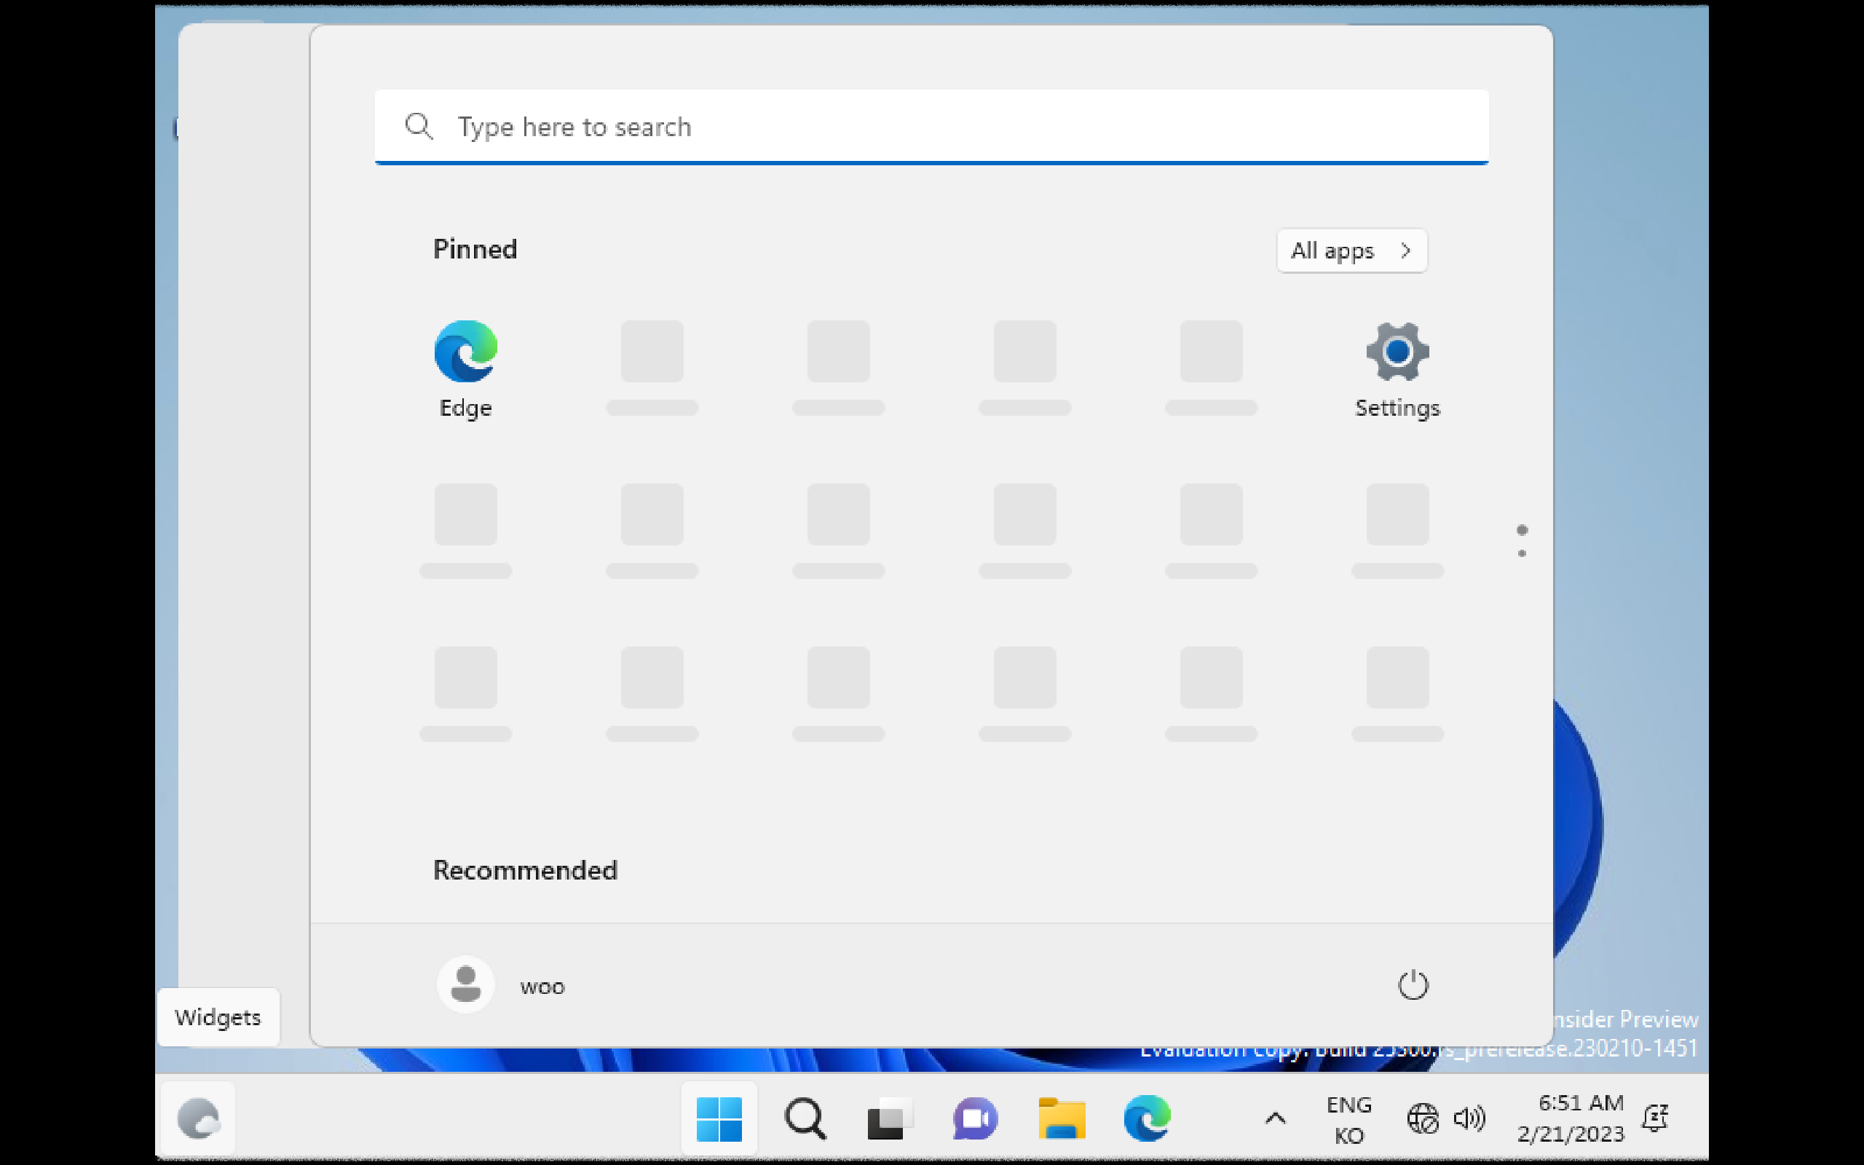
Task: Open the clock and date panel
Action: tap(1571, 1118)
